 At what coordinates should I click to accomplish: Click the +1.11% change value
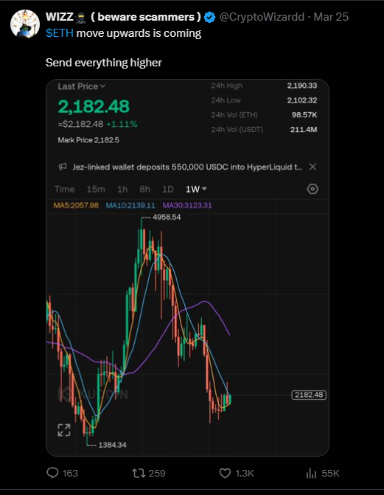(122, 124)
